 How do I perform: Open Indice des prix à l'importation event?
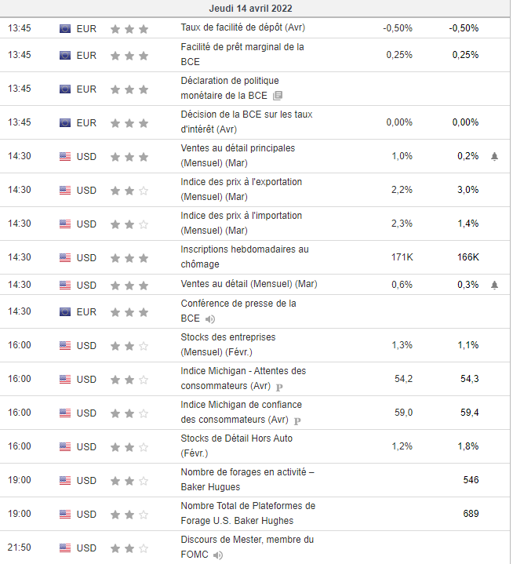tap(241, 223)
